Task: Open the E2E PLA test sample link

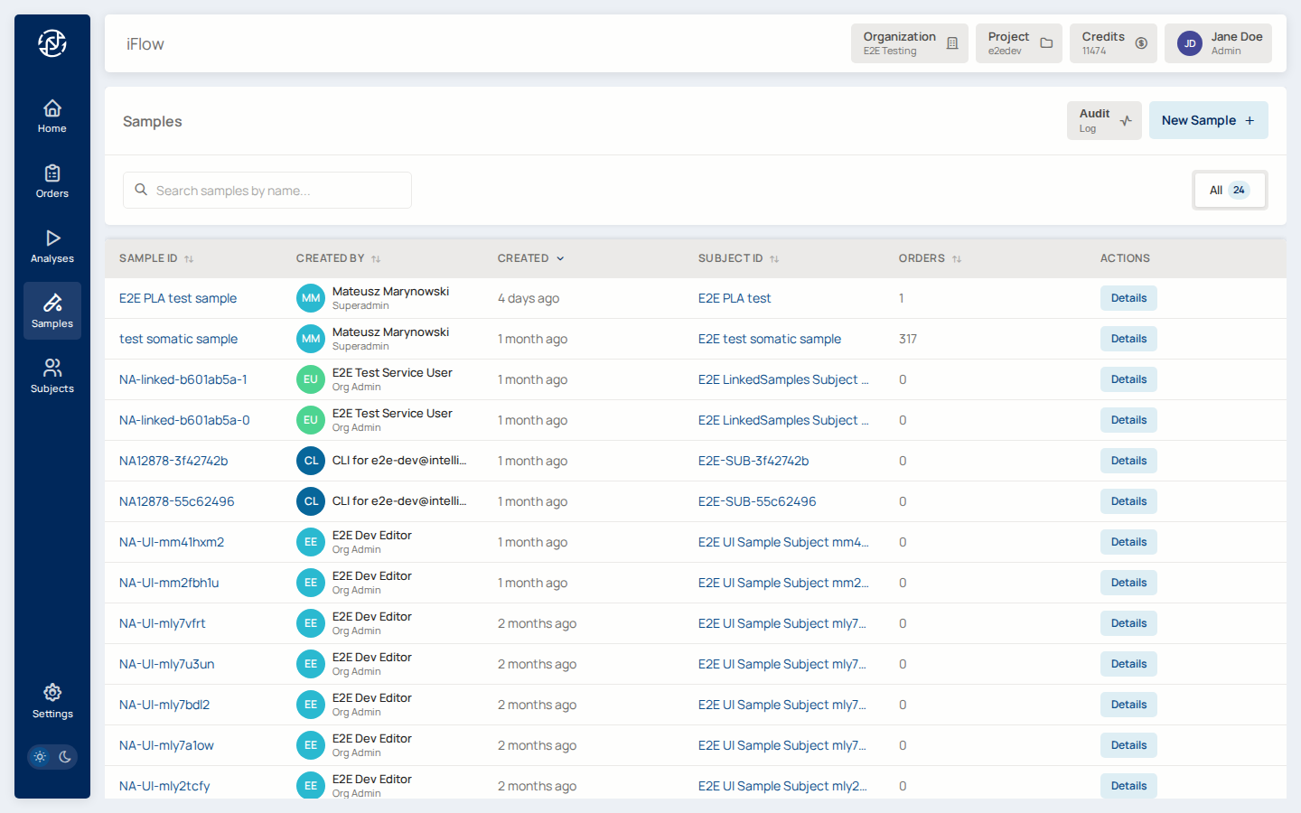Action: pos(178,298)
